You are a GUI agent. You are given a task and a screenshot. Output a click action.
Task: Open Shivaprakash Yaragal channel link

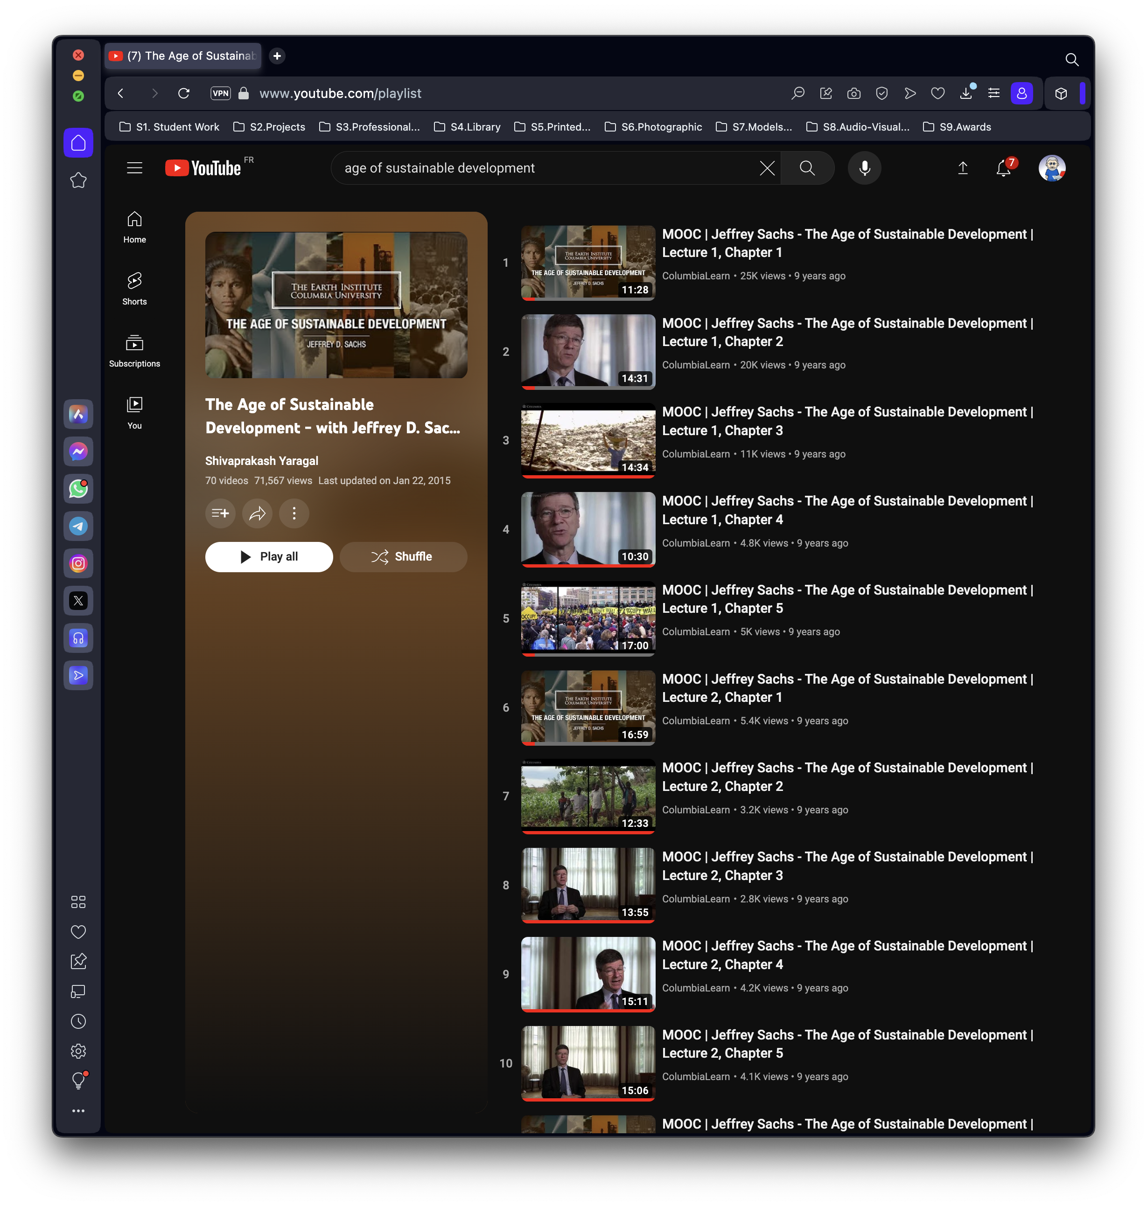pos(262,461)
